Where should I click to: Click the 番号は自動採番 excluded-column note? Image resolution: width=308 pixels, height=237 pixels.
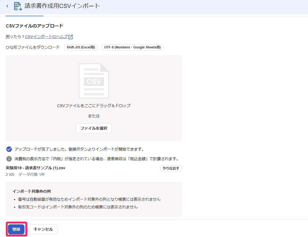tap(89, 199)
